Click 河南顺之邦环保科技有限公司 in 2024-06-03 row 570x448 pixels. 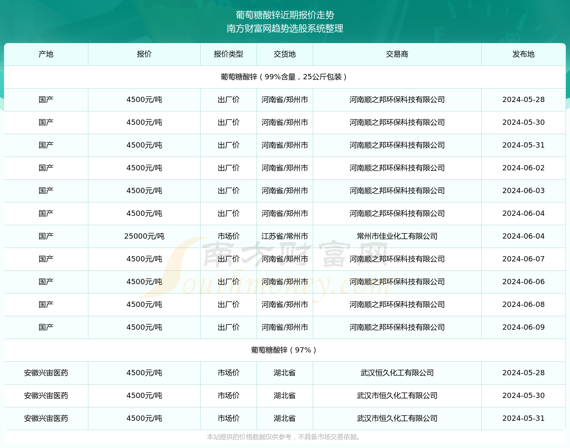tap(397, 191)
